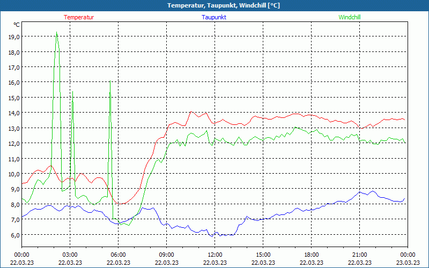429x268 pixels.
Task: Click the 12:00 time axis label
Action: point(215,255)
